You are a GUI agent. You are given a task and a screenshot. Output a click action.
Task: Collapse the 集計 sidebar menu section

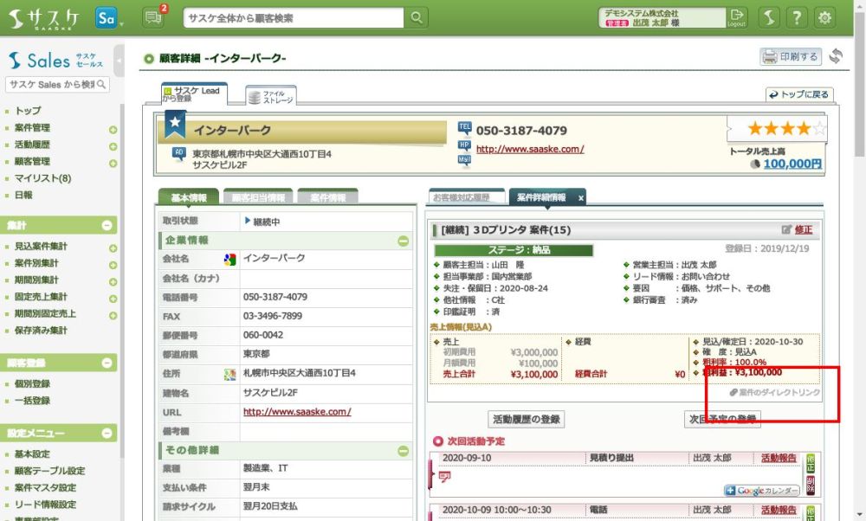point(107,225)
